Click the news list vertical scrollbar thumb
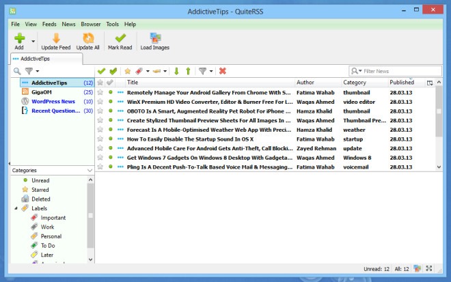This screenshot has width=451, height=282. (439, 111)
